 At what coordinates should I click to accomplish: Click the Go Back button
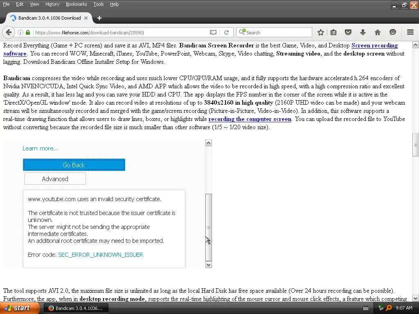click(74, 165)
